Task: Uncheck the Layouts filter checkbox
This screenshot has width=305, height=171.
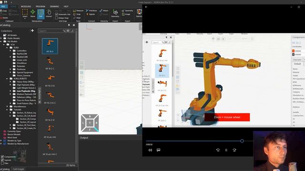Action: pos(2,160)
